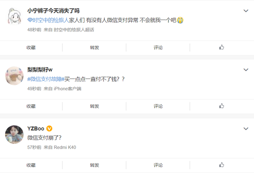Open the #微信支付故障# hashtag topic
The image size is (254, 173).
click(x=46, y=79)
